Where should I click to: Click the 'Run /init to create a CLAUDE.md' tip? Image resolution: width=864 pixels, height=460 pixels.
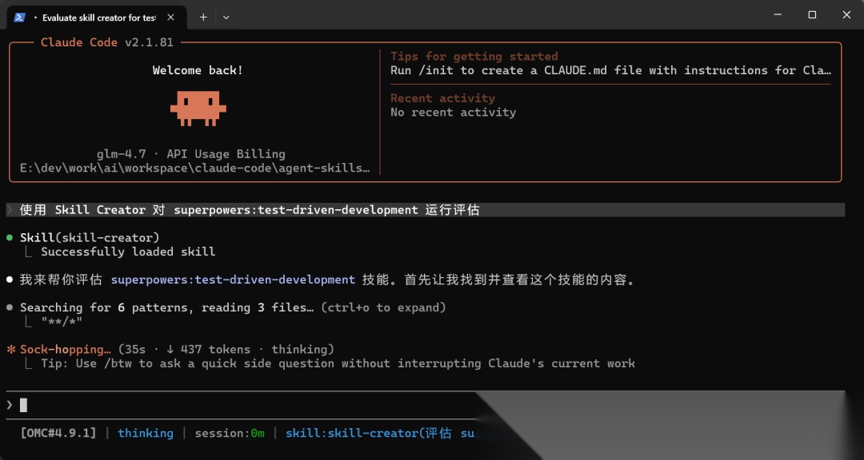pos(610,70)
